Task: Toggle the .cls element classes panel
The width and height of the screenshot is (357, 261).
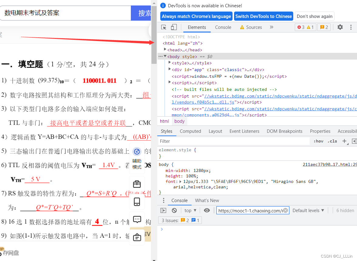Action: click(x=332, y=141)
